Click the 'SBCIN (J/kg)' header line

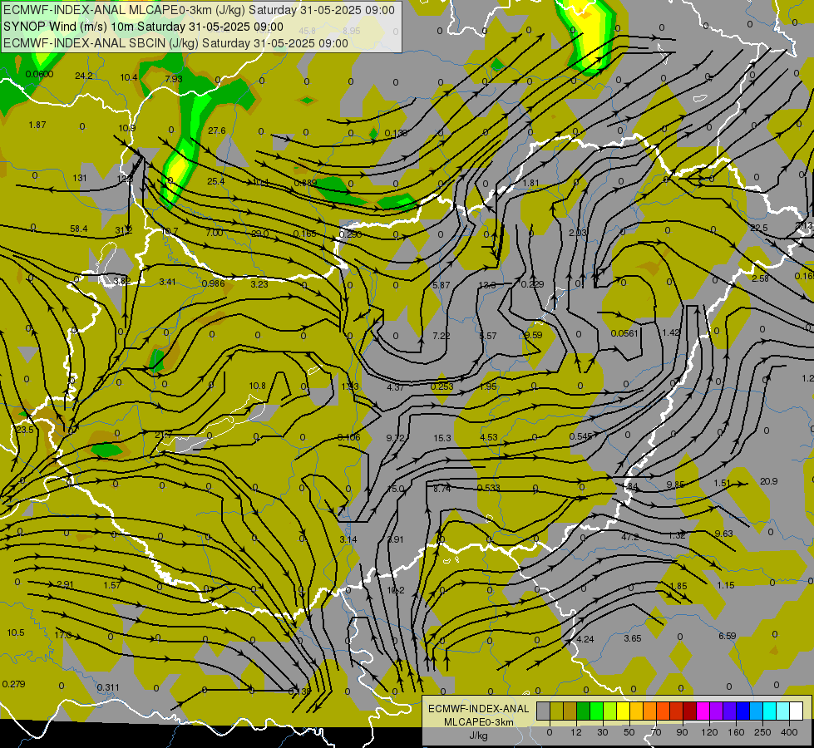click(x=175, y=43)
